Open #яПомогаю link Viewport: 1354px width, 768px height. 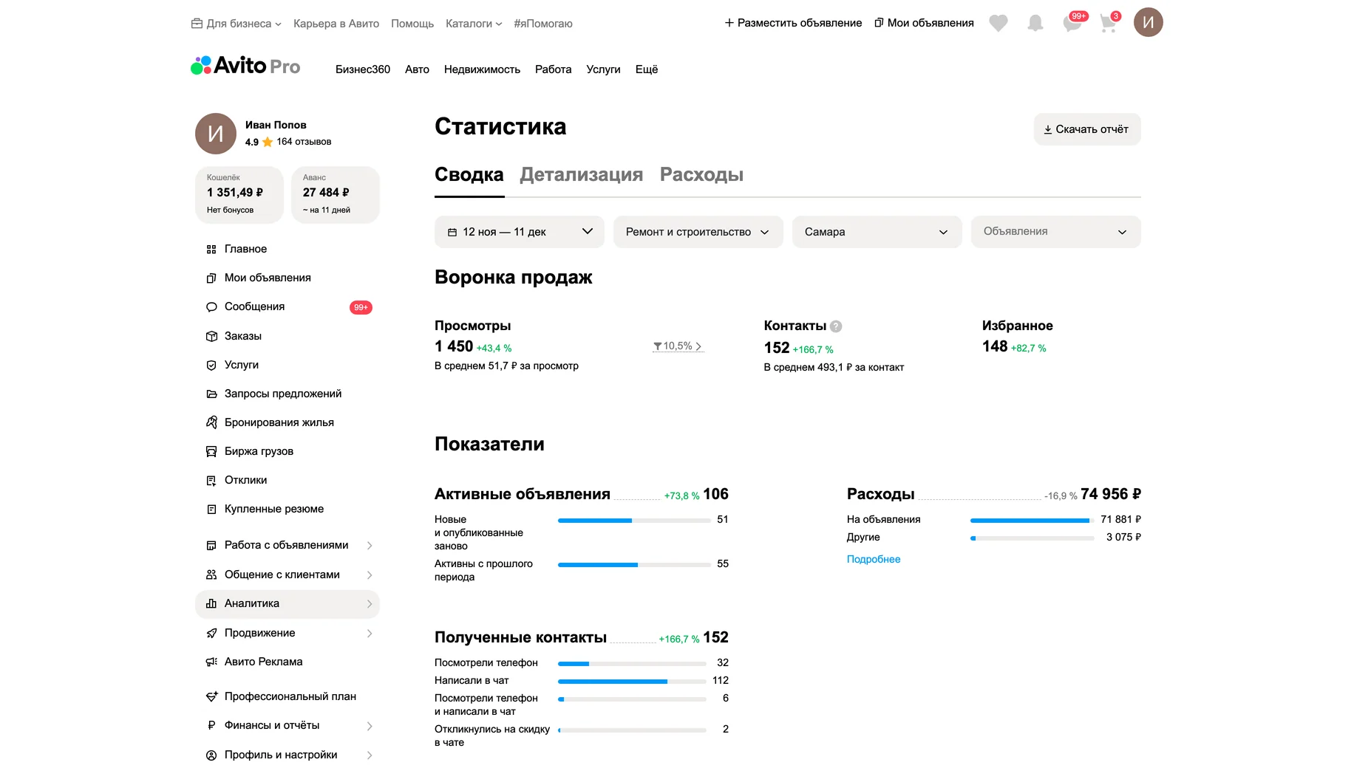click(x=543, y=24)
